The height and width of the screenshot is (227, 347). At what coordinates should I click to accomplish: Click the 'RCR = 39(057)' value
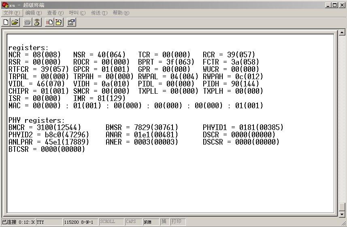pyautogui.click(x=229, y=55)
